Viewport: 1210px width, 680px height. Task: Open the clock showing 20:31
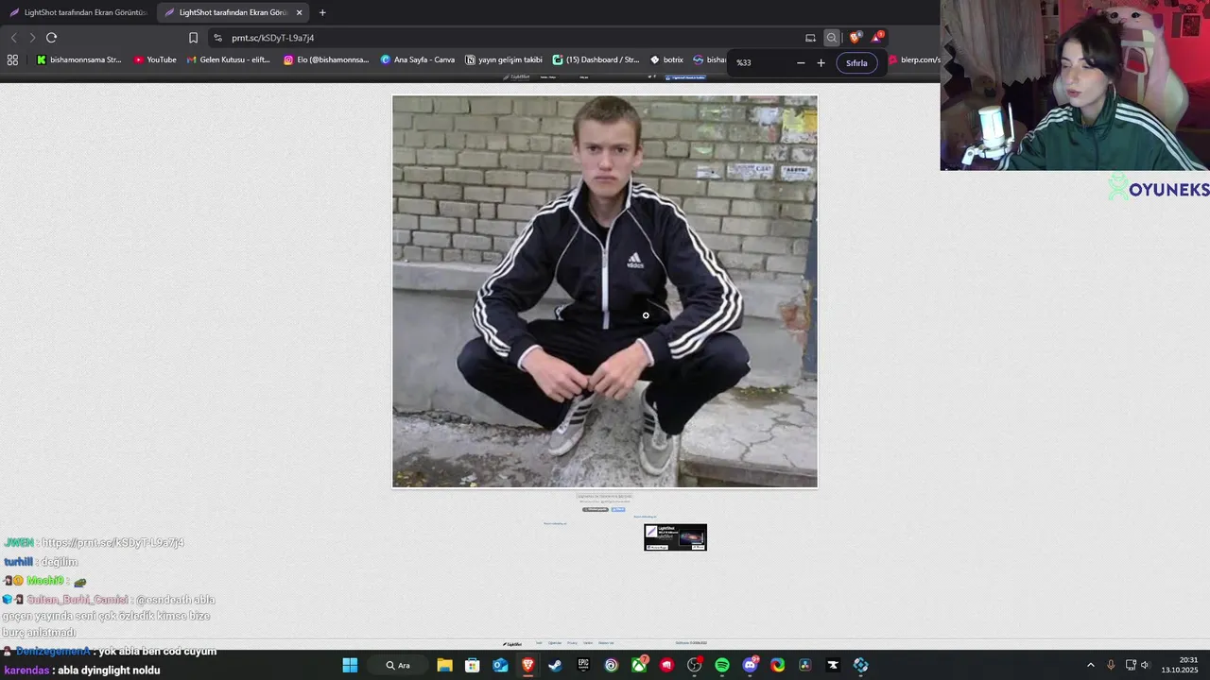coord(1180,665)
